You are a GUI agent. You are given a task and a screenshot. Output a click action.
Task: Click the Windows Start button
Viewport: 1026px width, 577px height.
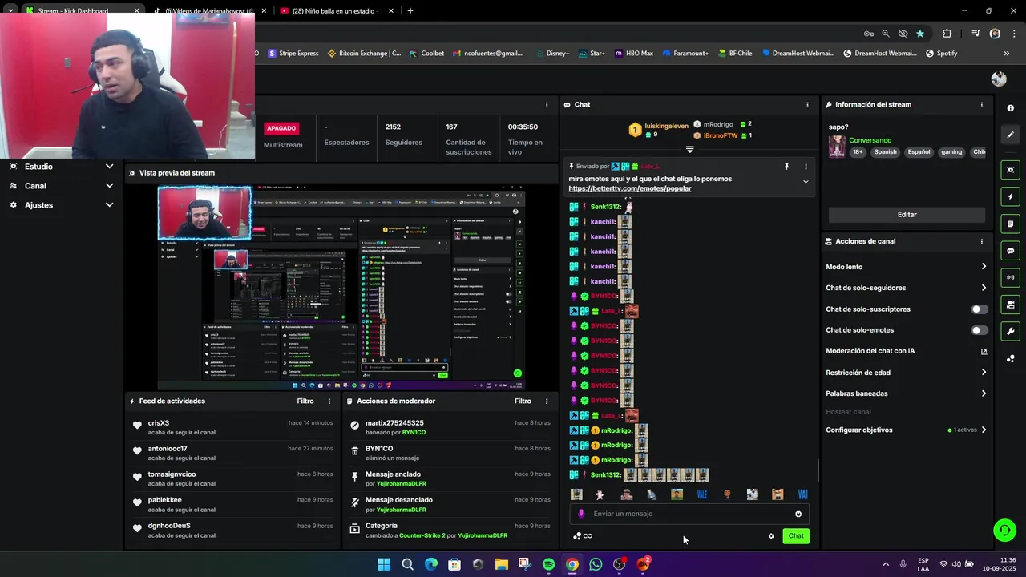click(384, 564)
